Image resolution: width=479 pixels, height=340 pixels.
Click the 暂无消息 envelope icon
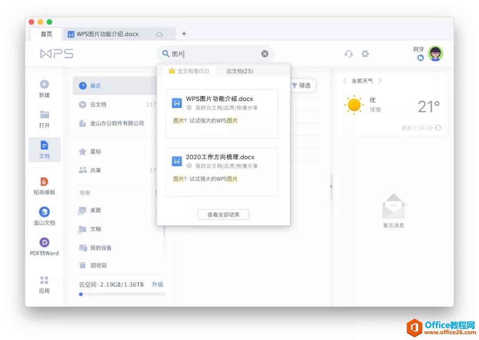point(393,206)
